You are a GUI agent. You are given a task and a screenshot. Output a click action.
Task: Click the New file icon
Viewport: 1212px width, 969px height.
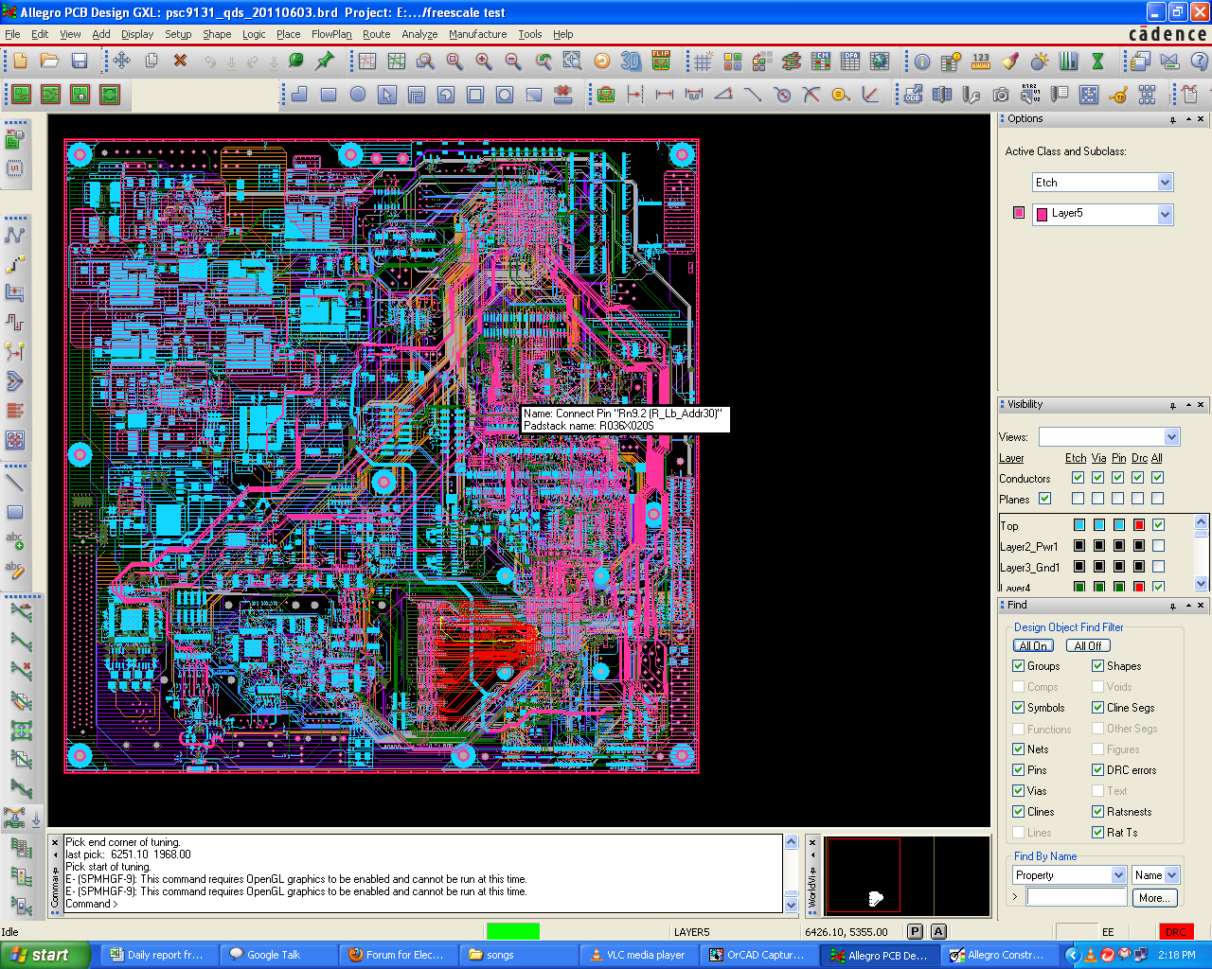(21, 62)
